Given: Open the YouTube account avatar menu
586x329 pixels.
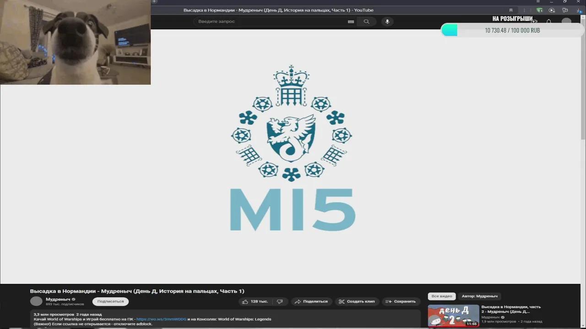Looking at the screenshot, I should coord(567,21).
